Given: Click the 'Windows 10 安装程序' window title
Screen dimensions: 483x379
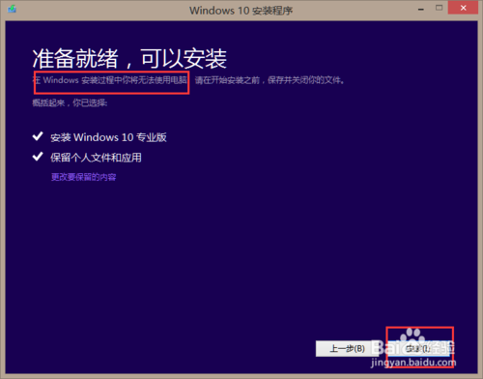Looking at the screenshot, I should [x=241, y=11].
